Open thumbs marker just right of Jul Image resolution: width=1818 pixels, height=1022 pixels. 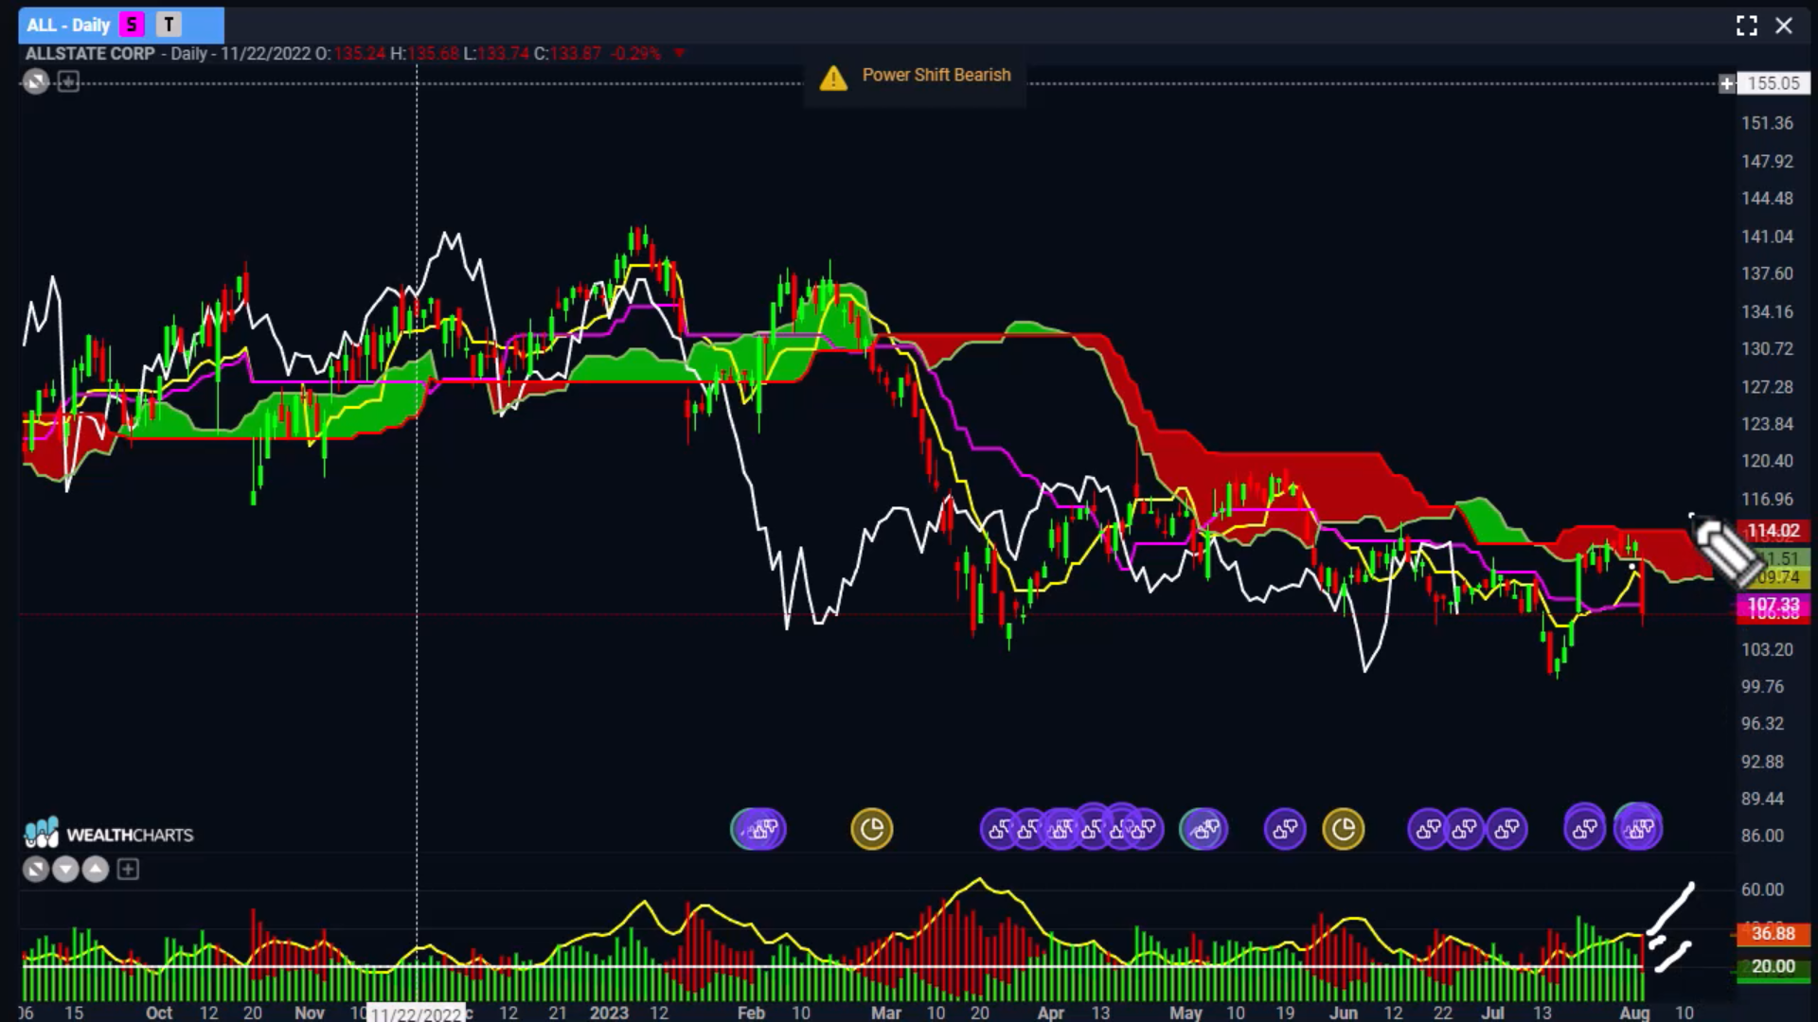(x=1506, y=830)
